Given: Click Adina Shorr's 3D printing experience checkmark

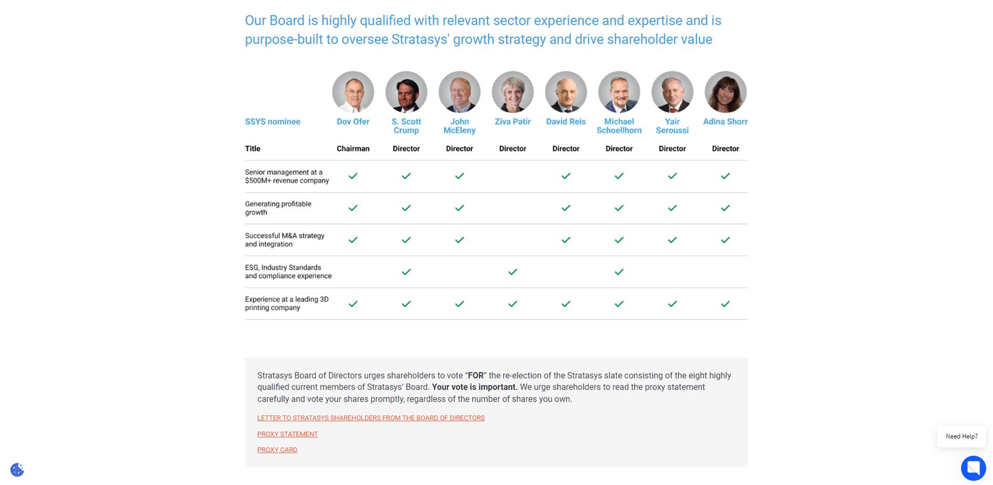Looking at the screenshot, I should click(725, 304).
